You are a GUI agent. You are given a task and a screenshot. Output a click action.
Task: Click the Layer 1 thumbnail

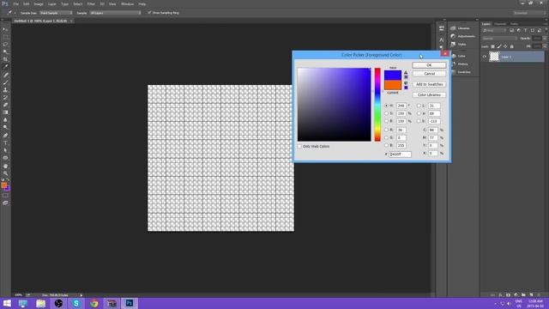tap(494, 57)
